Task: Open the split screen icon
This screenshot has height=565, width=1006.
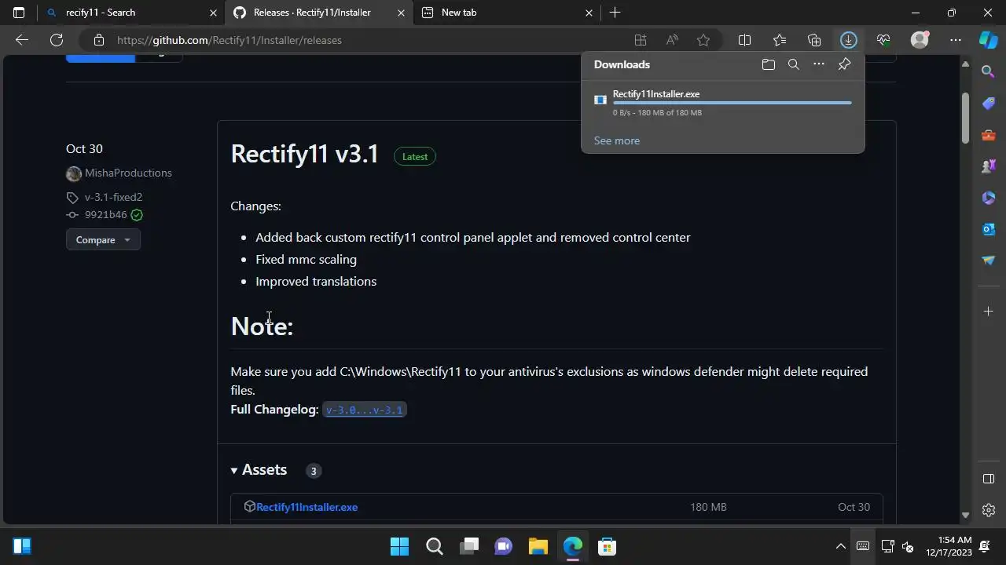Action: (744, 40)
